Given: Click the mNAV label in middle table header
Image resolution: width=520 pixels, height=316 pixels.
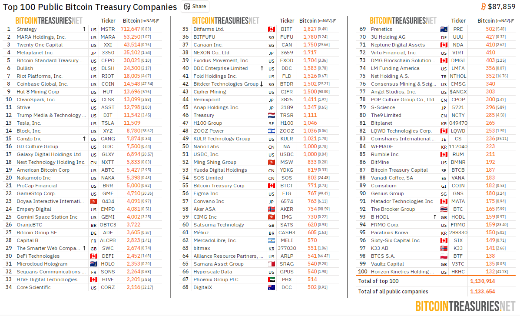Looking at the screenshot, I should tap(324, 21).
